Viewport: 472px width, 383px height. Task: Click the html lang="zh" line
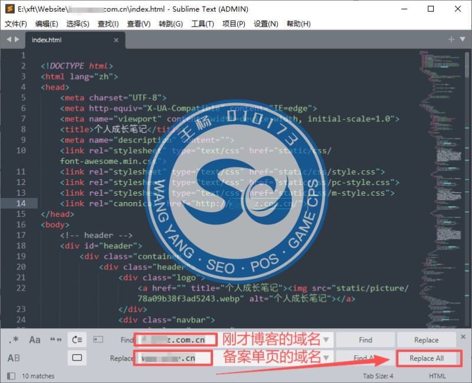click(79, 77)
